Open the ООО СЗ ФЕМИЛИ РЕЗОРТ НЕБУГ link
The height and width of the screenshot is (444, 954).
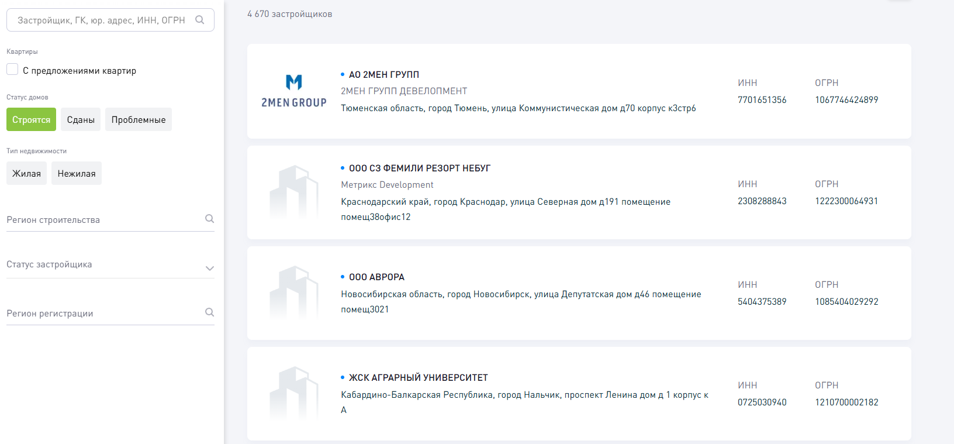[420, 168]
